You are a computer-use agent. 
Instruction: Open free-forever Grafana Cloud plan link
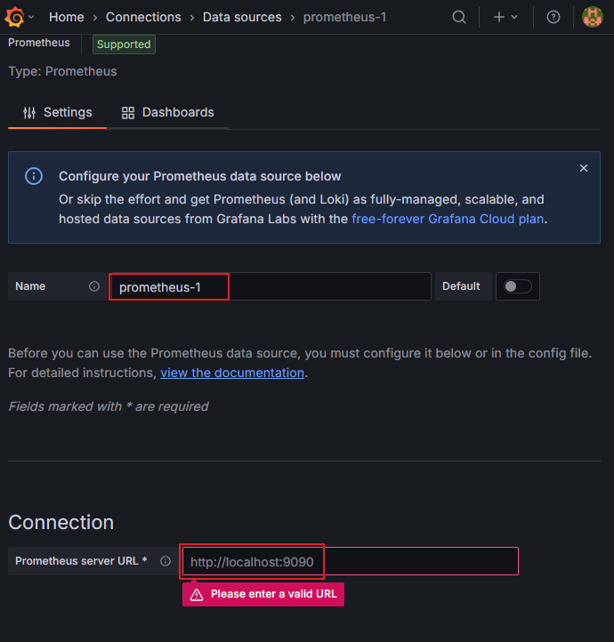(448, 219)
